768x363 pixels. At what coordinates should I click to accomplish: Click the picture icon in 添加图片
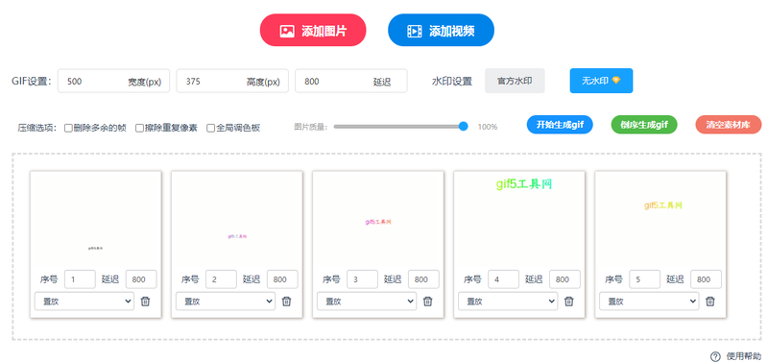(x=287, y=31)
